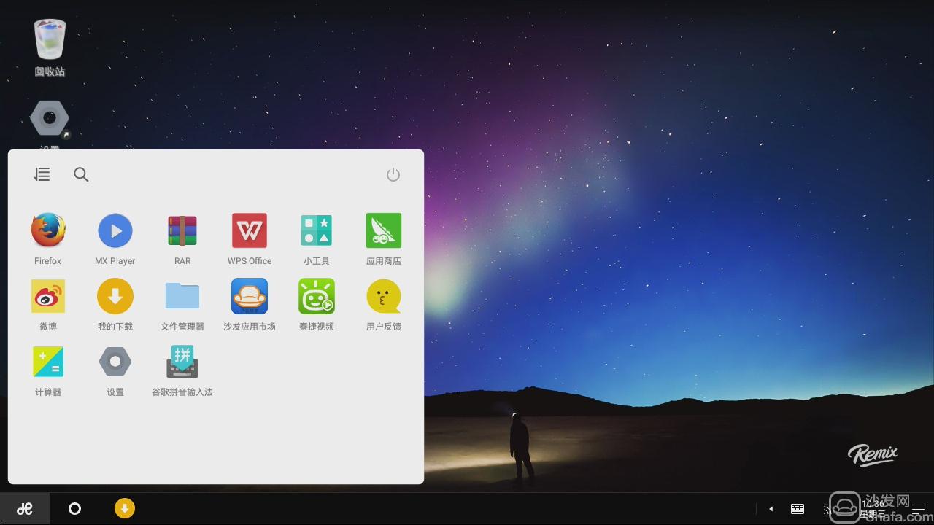This screenshot has height=525, width=934.
Task: Open the 文件管理器 file manager
Action: [182, 297]
